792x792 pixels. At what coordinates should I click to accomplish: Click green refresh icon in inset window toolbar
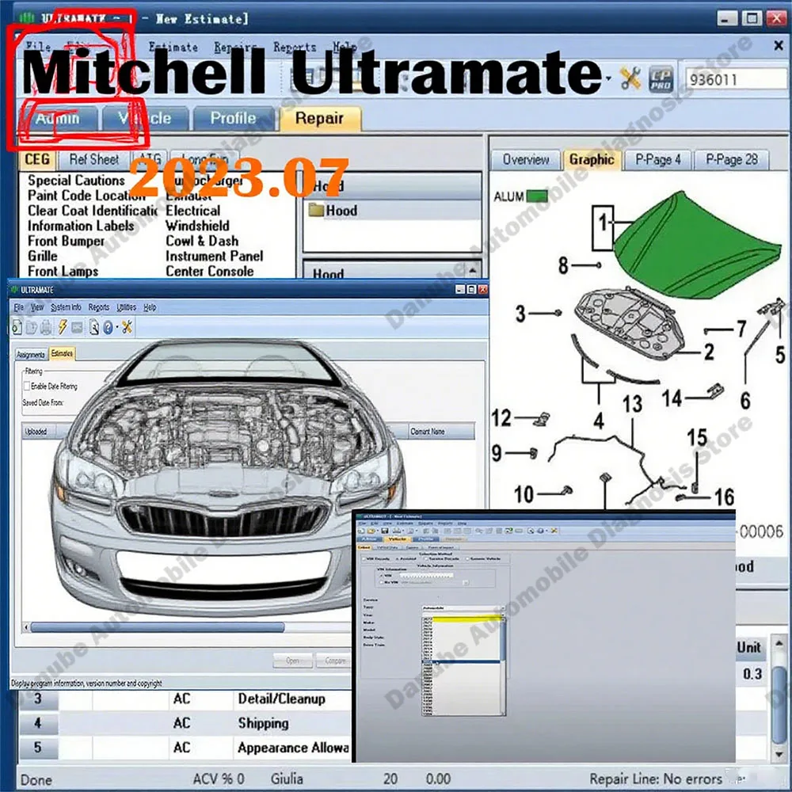click(x=508, y=531)
